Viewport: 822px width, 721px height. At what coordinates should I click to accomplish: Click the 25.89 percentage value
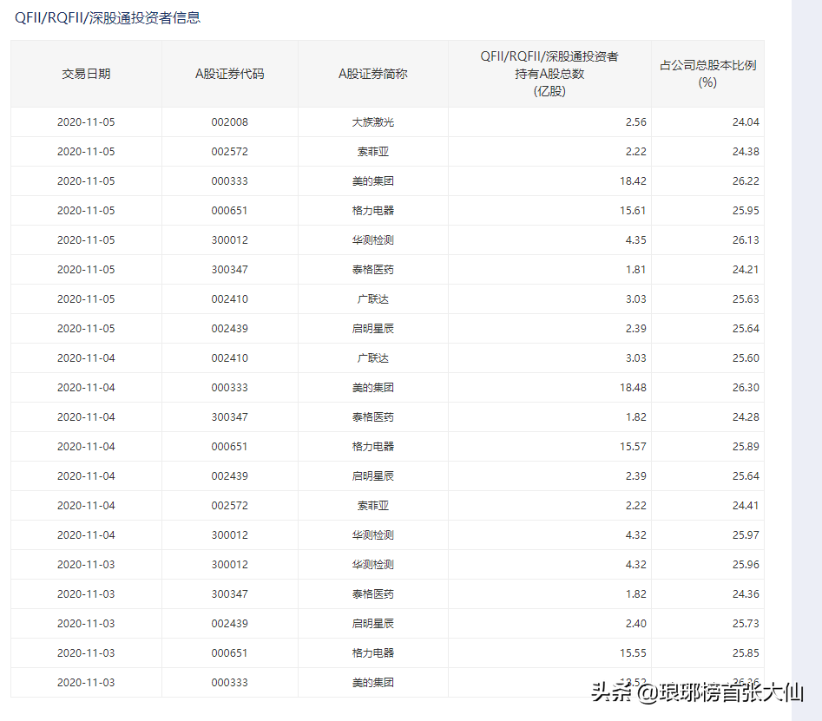click(746, 447)
